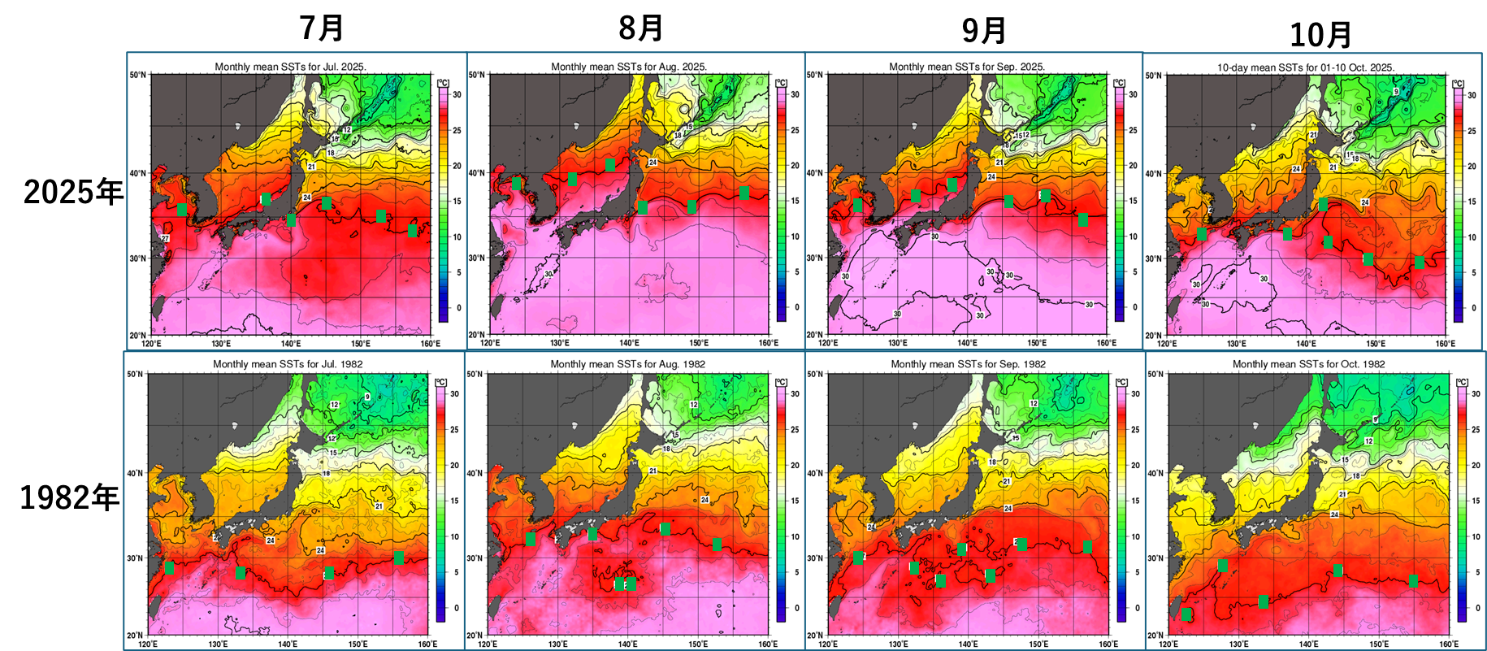Viewport: 1487px width, 651px height.
Task: Click the "Monthly mean SSTs for Sep. 1982" title
Action: [x=968, y=364]
